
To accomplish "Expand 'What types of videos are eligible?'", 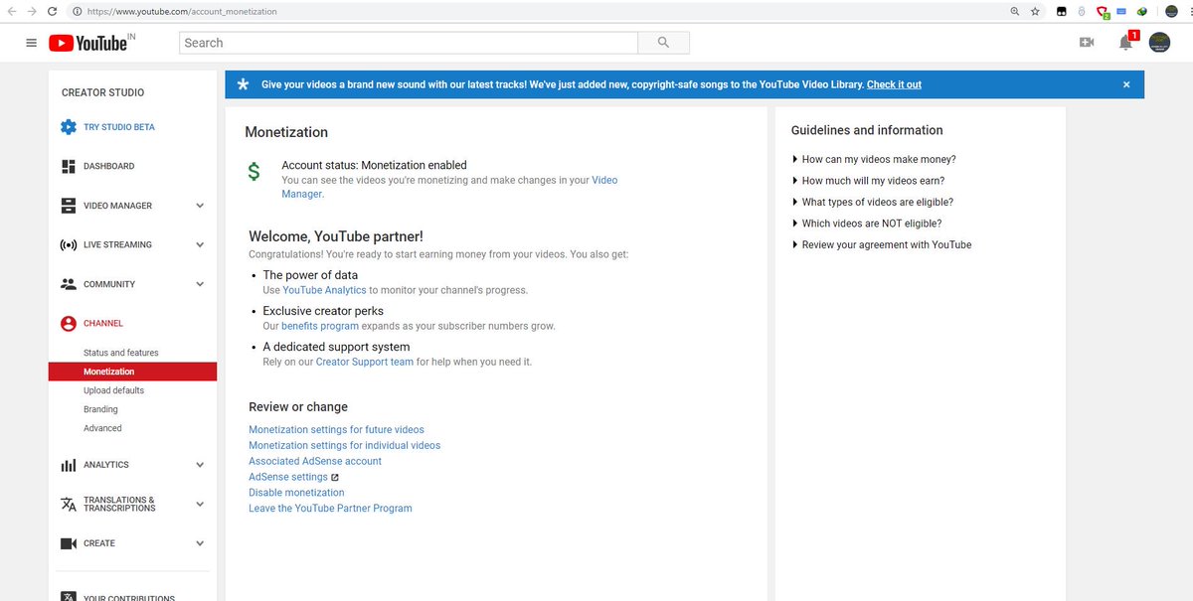I will click(x=872, y=202).
